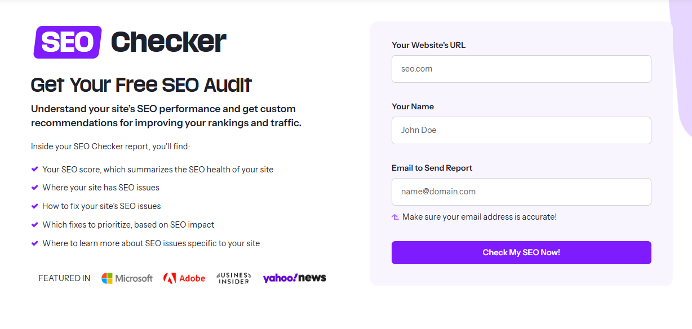Click the email address input field

click(521, 192)
